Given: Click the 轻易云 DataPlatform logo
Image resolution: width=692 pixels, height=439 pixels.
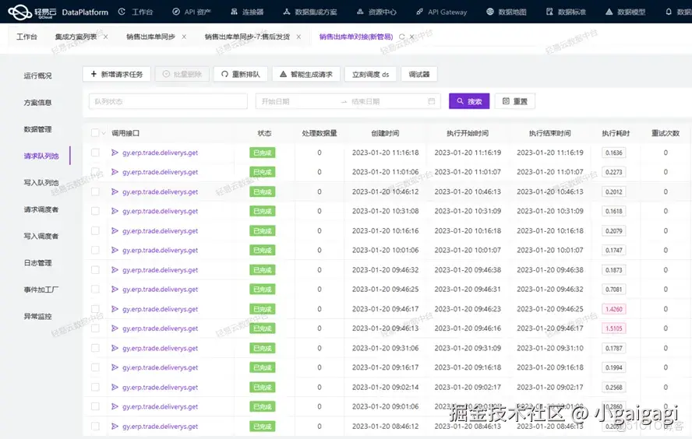Looking at the screenshot, I should tap(58, 12).
